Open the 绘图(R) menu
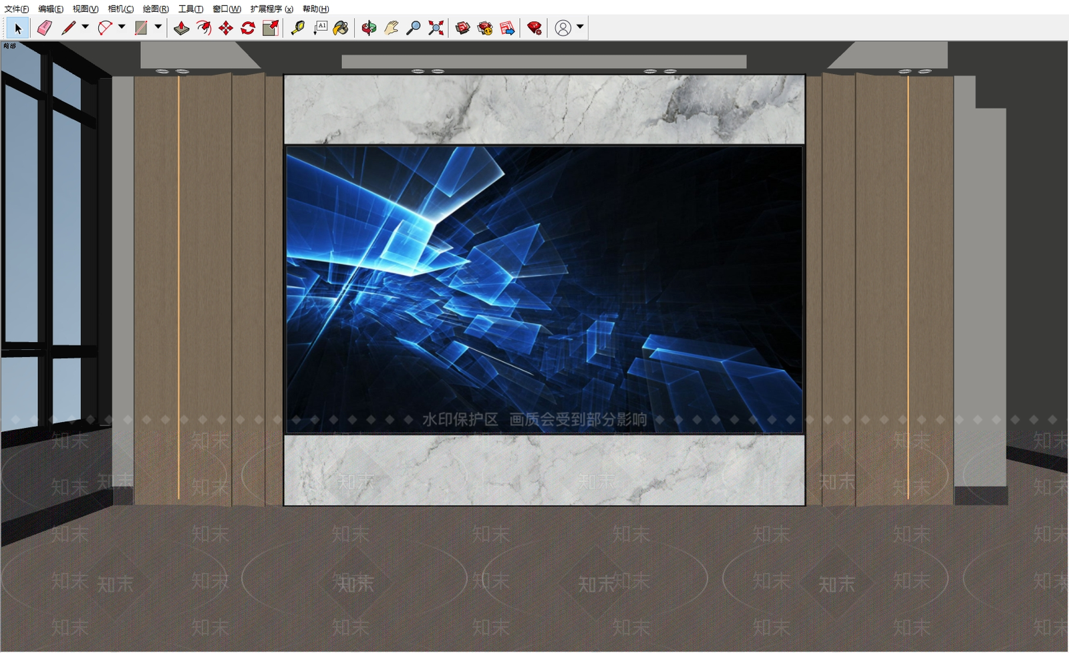 (156, 9)
